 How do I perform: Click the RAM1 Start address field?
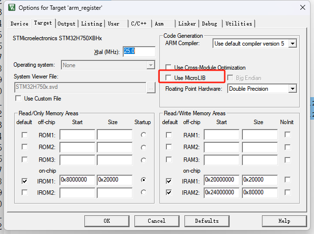(x=221, y=135)
